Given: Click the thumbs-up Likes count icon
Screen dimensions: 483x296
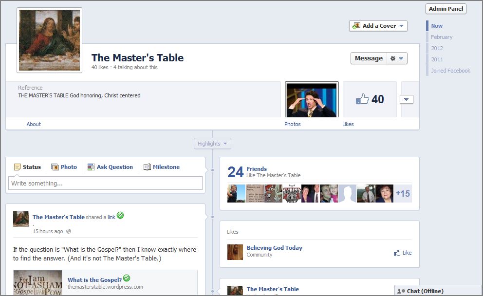Looking at the screenshot, I should coord(362,99).
